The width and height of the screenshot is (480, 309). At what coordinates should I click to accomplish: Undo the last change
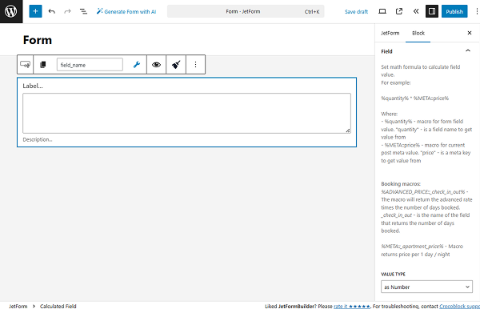[x=52, y=11]
